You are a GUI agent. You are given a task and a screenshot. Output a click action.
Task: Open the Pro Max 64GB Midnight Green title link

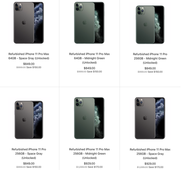(89, 58)
